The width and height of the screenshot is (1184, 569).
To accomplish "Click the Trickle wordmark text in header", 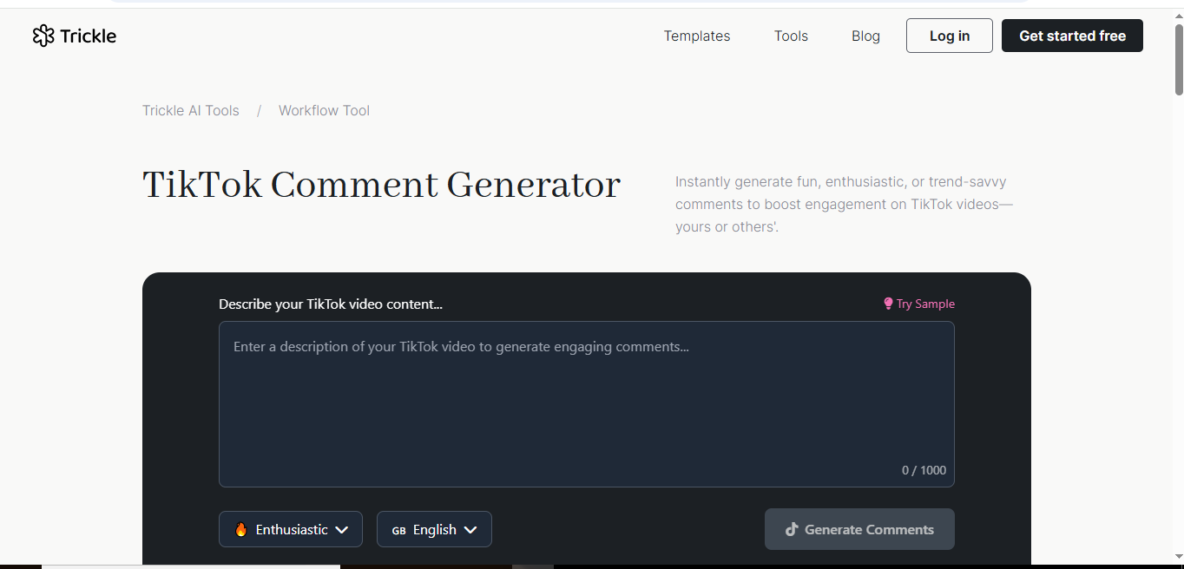I will coord(89,36).
